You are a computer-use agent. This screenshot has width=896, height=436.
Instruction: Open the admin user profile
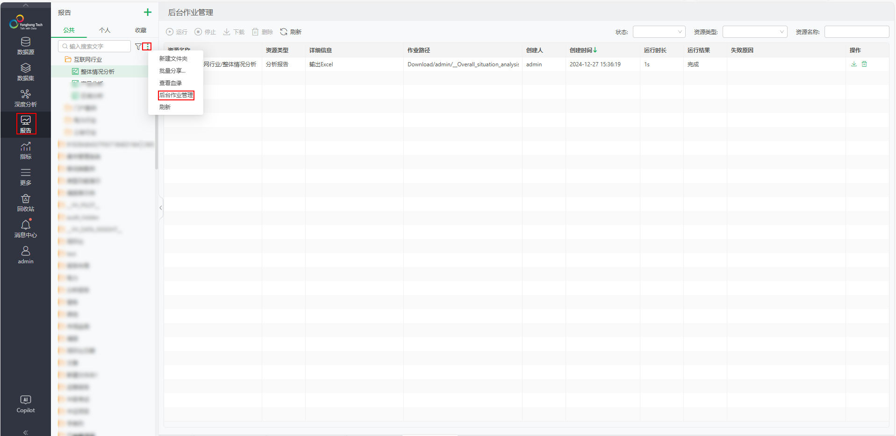[26, 255]
